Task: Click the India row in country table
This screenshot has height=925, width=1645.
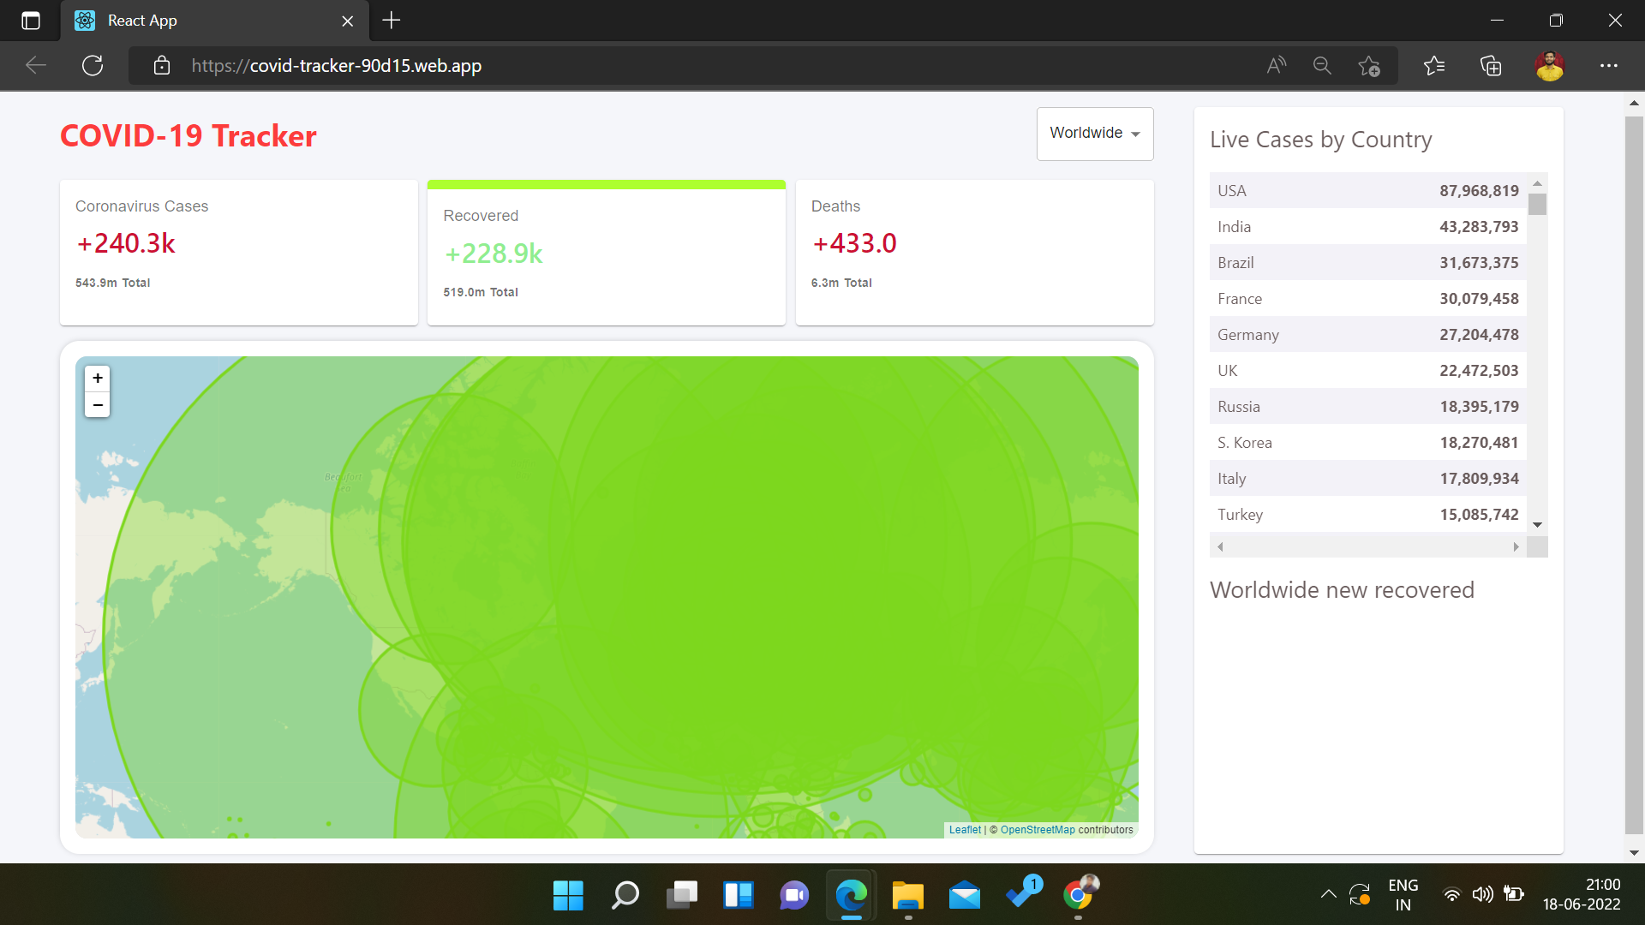Action: point(1368,226)
